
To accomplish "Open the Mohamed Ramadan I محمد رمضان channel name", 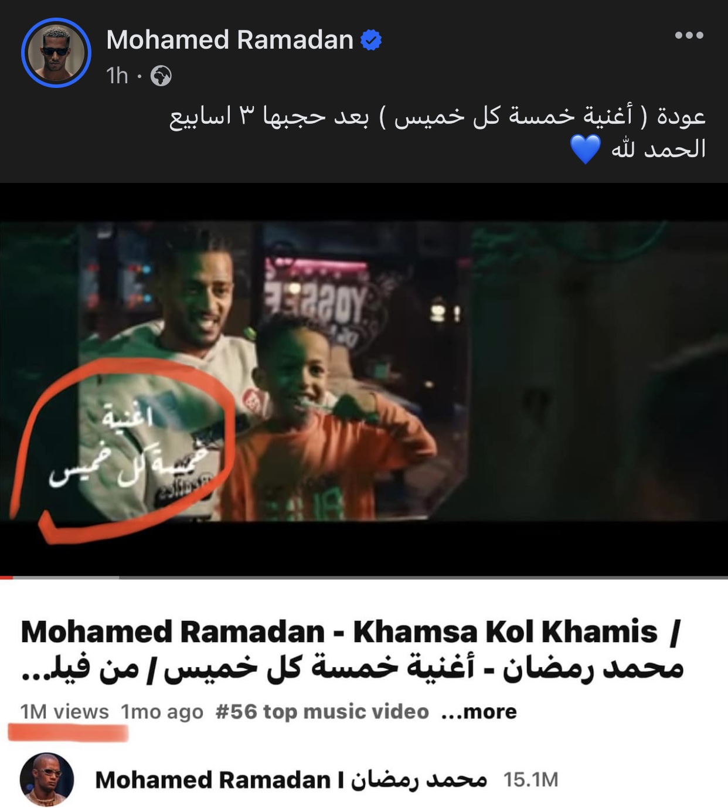I will click(x=291, y=780).
